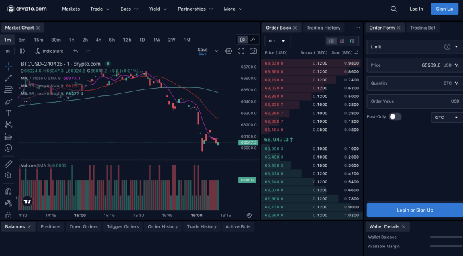Open the Positions tab
The height and width of the screenshot is (256, 463).
[50, 226]
